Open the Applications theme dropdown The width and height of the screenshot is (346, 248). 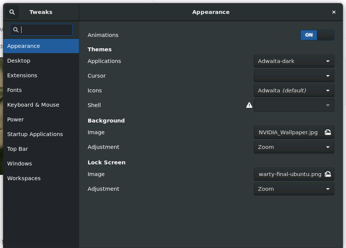[x=294, y=61]
